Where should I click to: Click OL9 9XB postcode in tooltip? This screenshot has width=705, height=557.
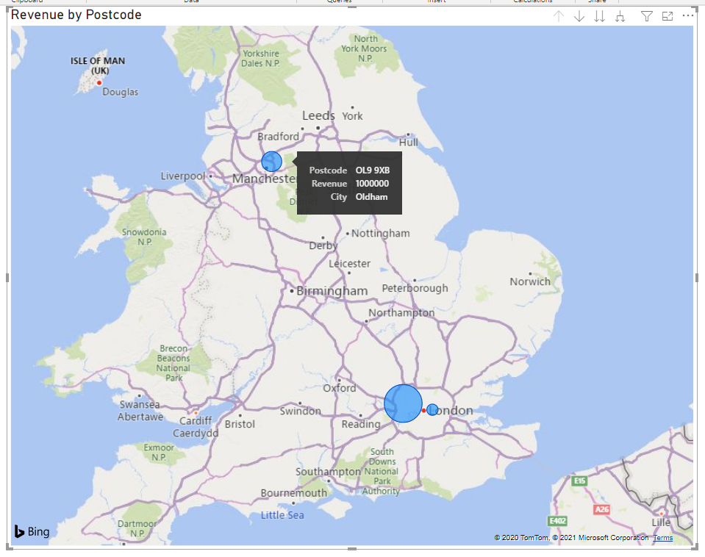[x=373, y=170]
